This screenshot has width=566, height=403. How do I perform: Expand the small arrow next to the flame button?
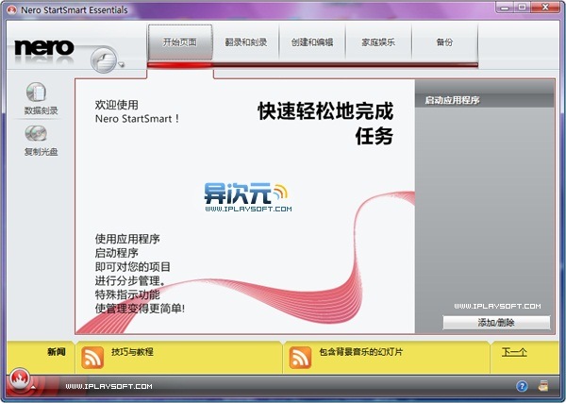[x=33, y=387]
